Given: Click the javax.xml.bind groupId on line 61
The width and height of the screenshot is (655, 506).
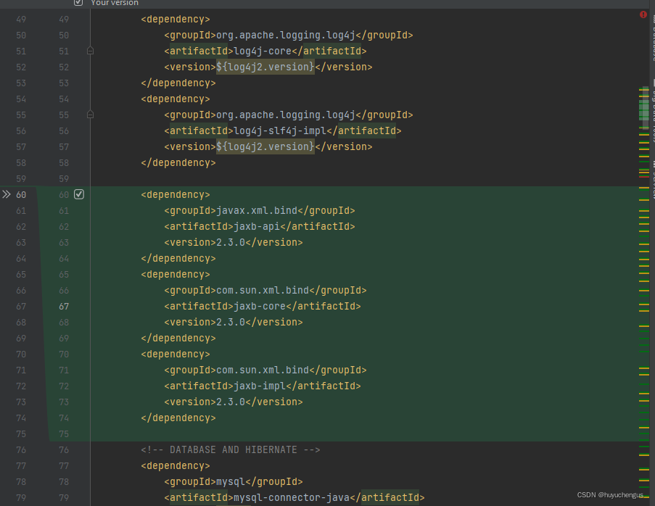Looking at the screenshot, I should (x=257, y=210).
